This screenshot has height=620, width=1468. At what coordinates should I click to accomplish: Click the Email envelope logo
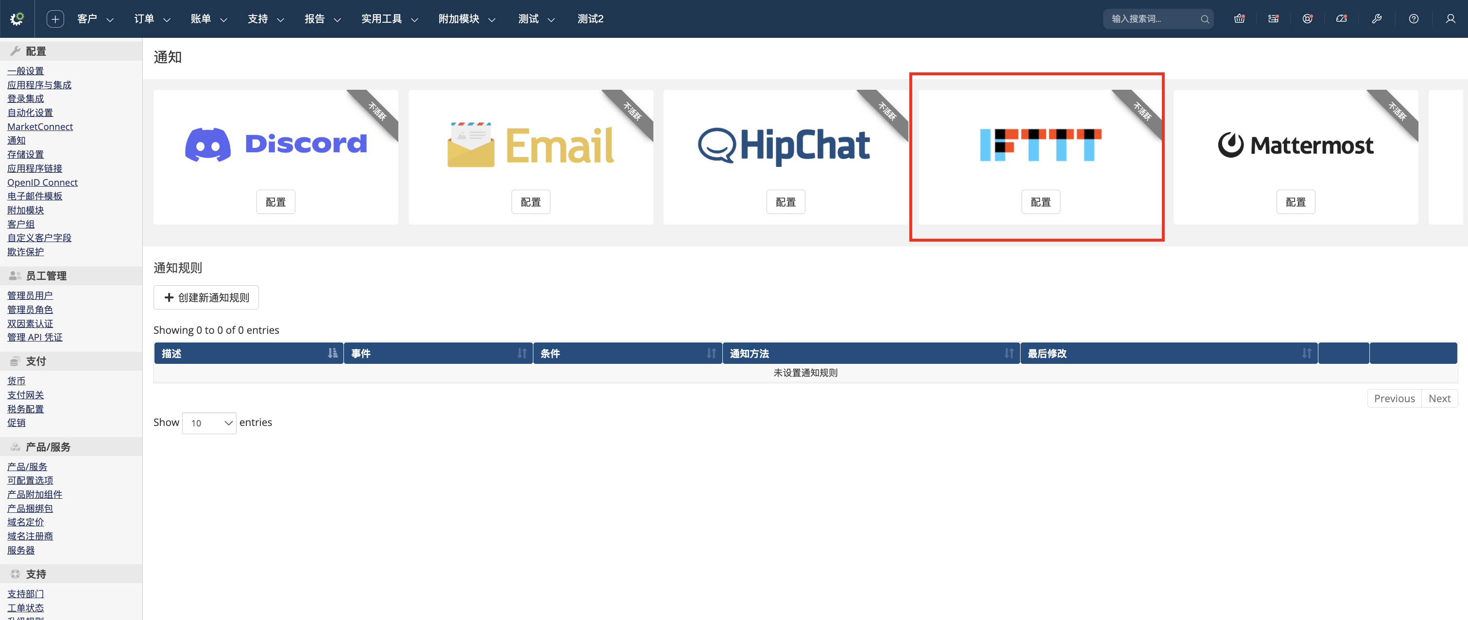[530, 145]
